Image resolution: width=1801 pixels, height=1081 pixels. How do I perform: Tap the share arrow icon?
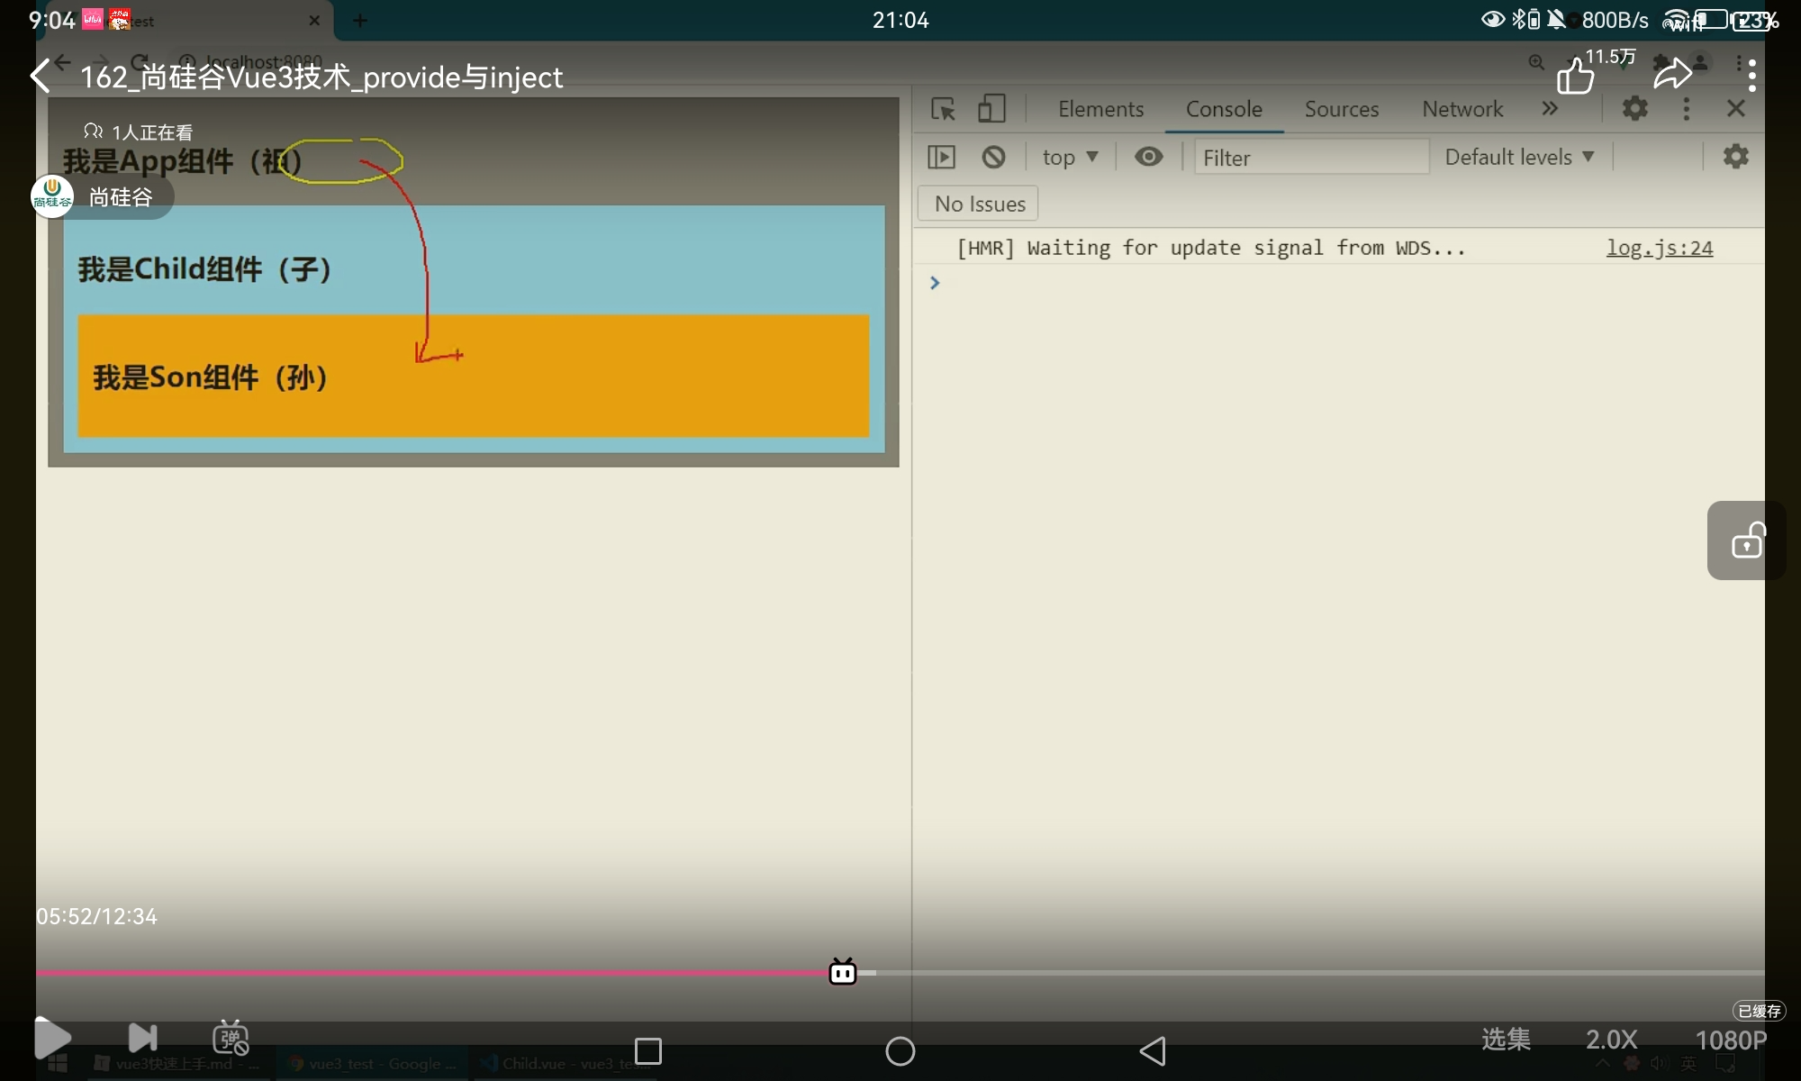pyautogui.click(x=1672, y=74)
